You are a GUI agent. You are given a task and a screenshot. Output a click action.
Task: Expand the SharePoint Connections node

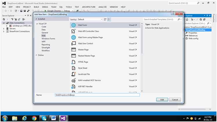coord(4,32)
